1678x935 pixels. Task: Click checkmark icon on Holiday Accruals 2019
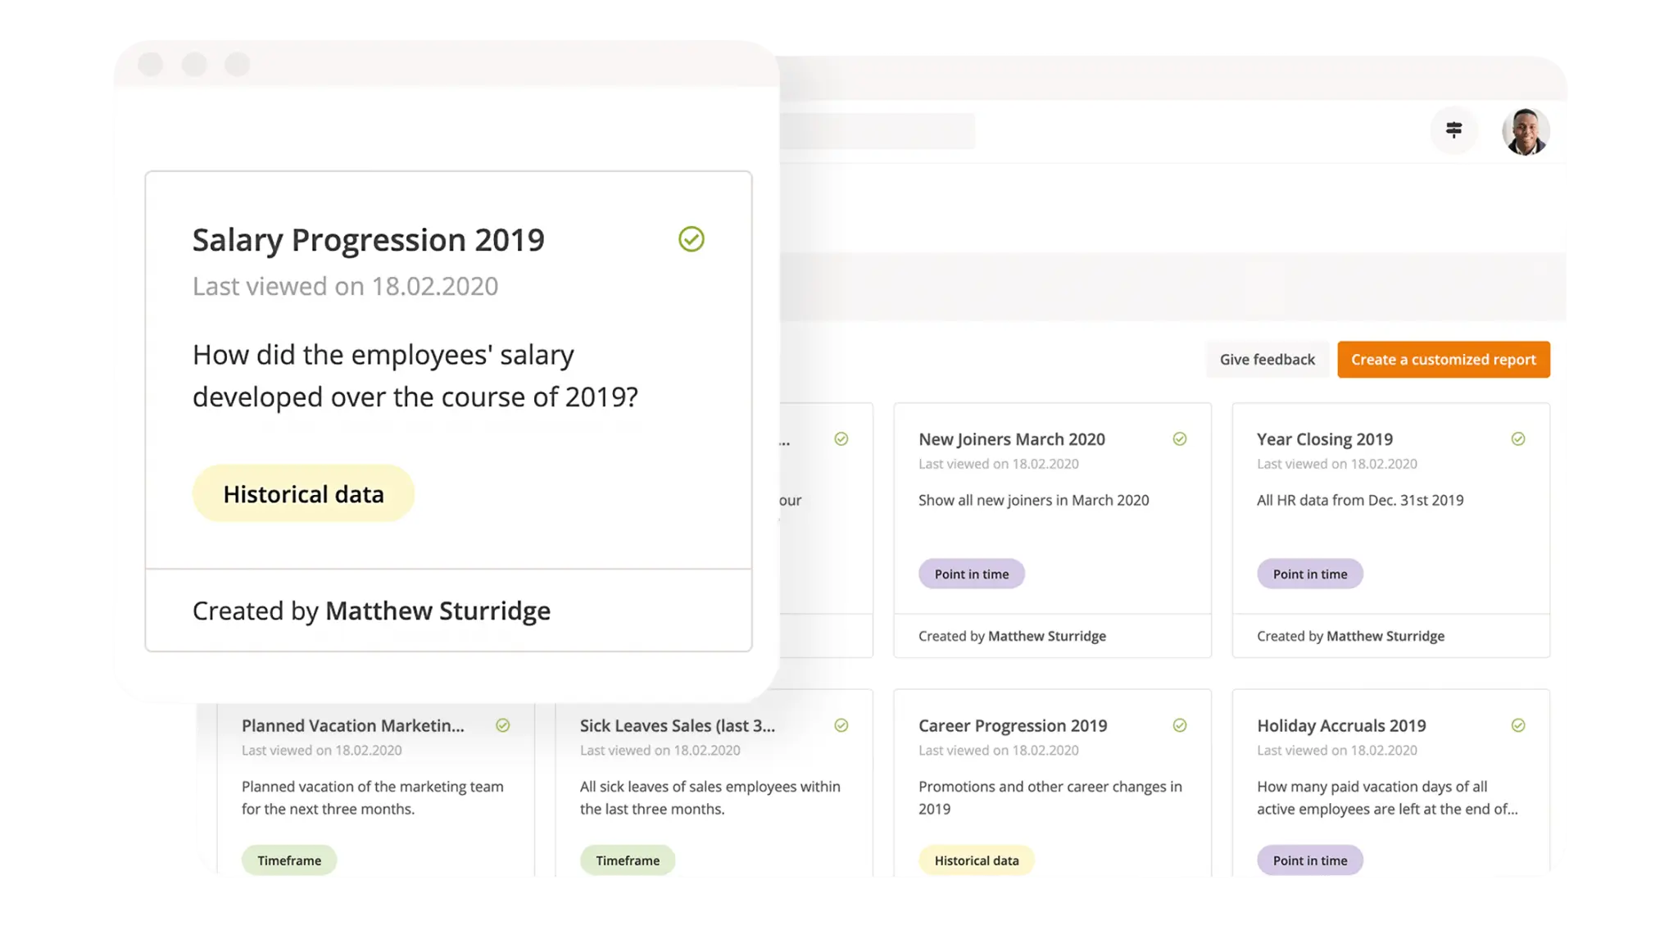click(x=1518, y=725)
